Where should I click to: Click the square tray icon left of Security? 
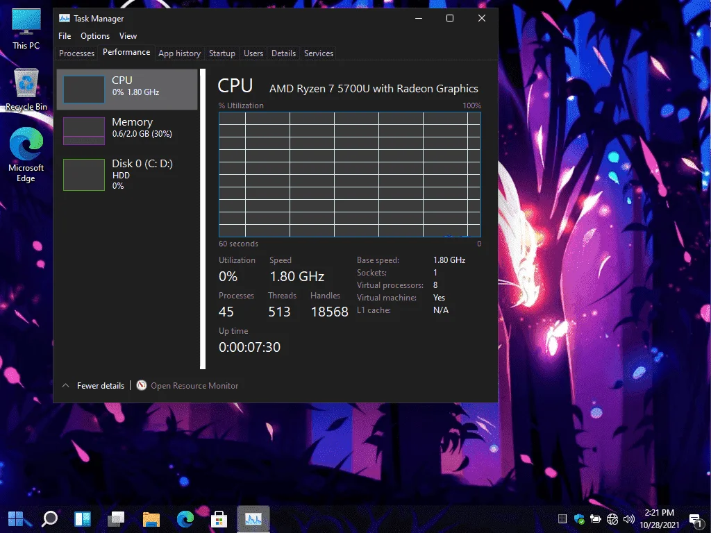click(562, 519)
